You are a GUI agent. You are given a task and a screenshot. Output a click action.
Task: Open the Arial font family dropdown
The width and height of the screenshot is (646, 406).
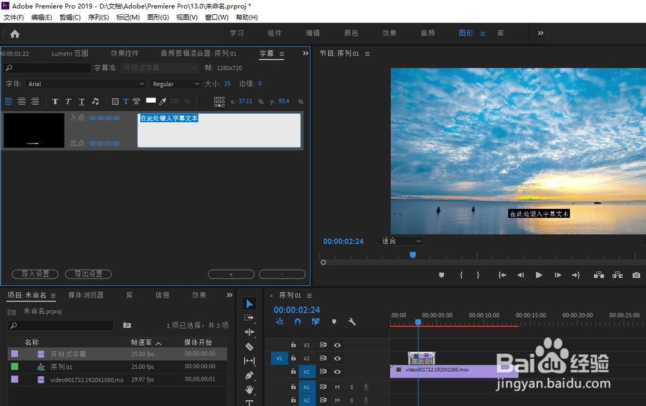(x=86, y=83)
